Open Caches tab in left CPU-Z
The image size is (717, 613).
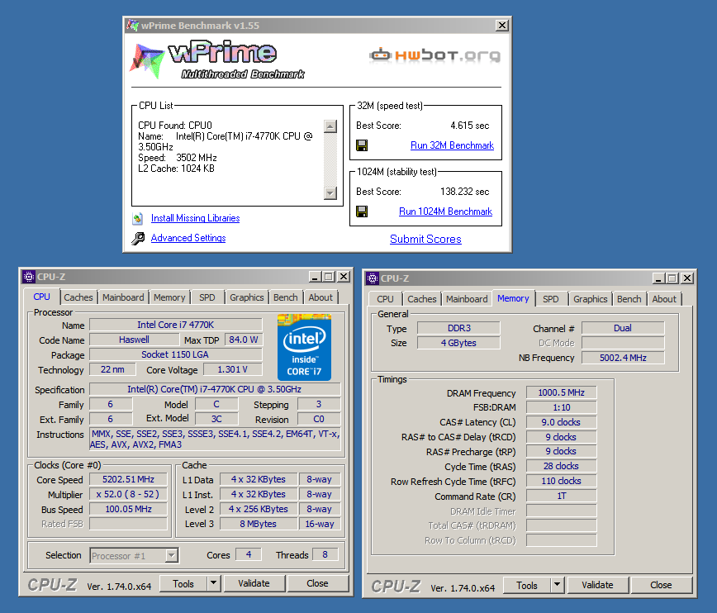(x=78, y=297)
